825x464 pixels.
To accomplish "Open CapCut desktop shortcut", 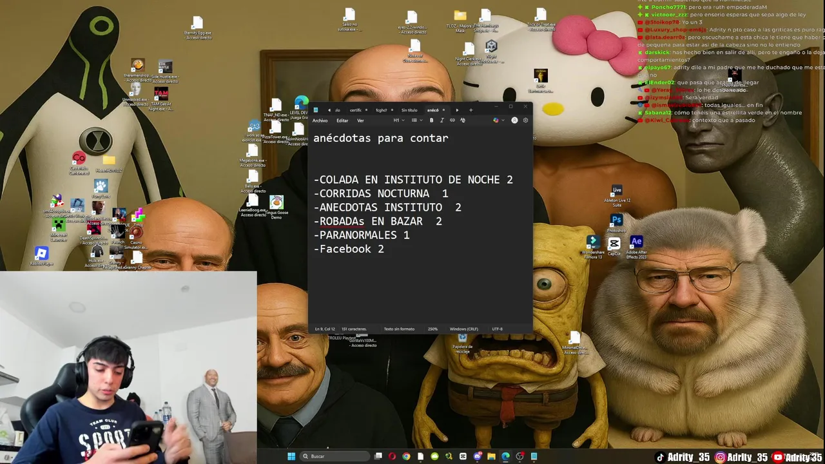I will [x=614, y=246].
